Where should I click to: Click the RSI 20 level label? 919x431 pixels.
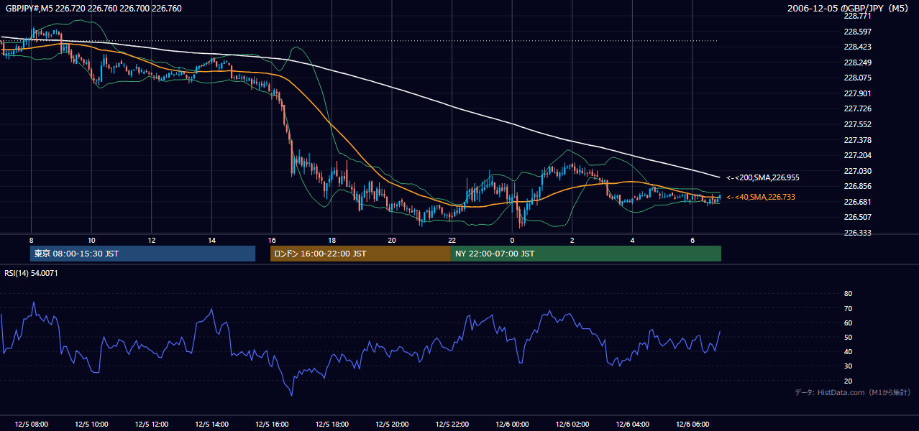tap(848, 381)
